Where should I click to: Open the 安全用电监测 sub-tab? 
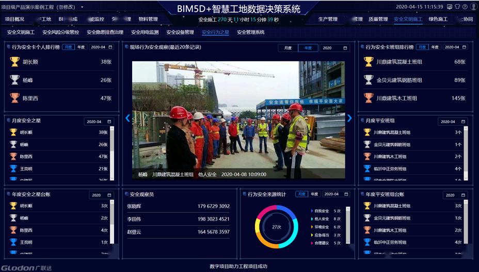coord(145,32)
